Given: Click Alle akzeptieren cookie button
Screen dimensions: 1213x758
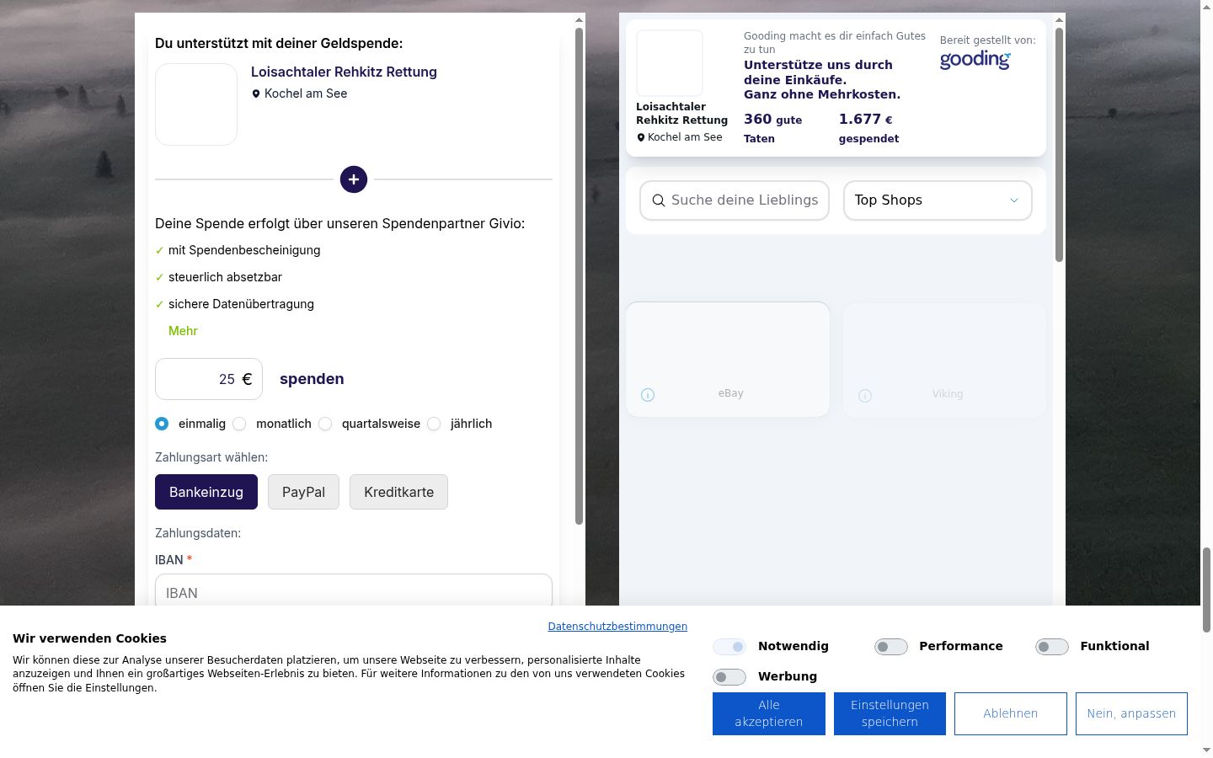Looking at the screenshot, I should 769,713.
